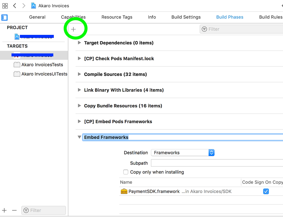Click the Name column header

(126, 182)
